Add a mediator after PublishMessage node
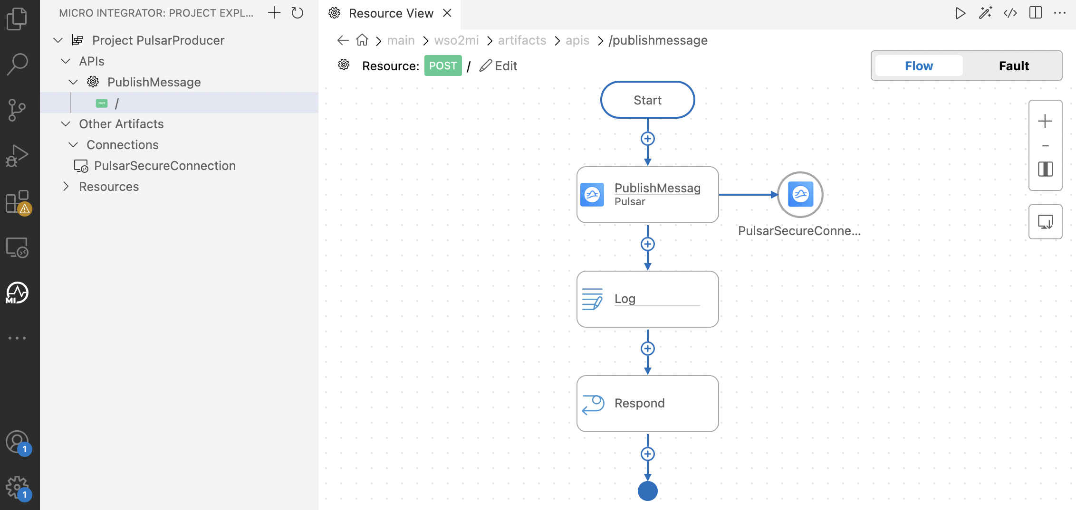The image size is (1076, 510). [x=647, y=244]
